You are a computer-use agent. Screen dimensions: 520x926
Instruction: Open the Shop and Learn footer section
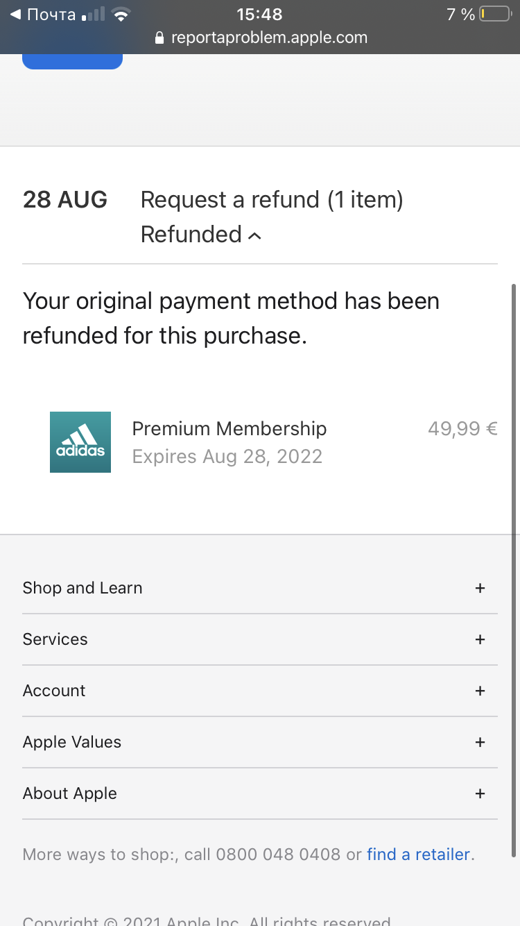83,588
